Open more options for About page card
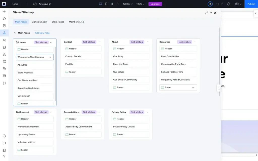Image resolution: width=258 pixels, height=161 pixels. tap(147, 42)
